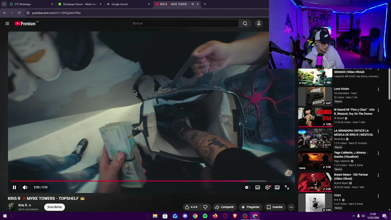Open Brave browser from the taskbar
The width and height of the screenshot is (391, 220).
click(x=235, y=216)
